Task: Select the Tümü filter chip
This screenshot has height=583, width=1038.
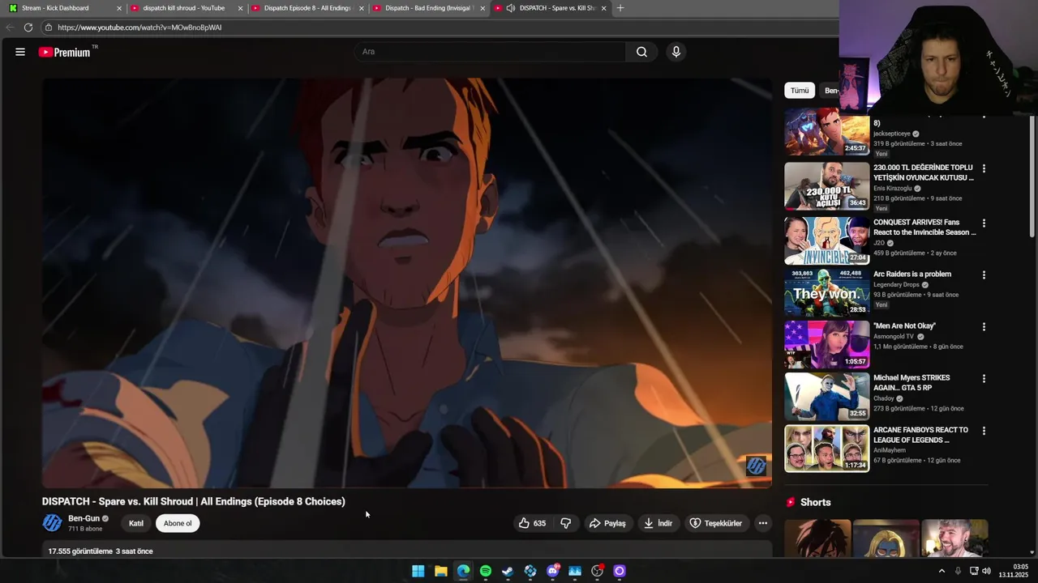Action: (800, 91)
